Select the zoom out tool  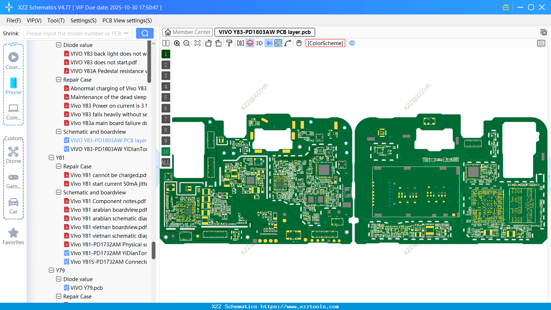[186, 43]
